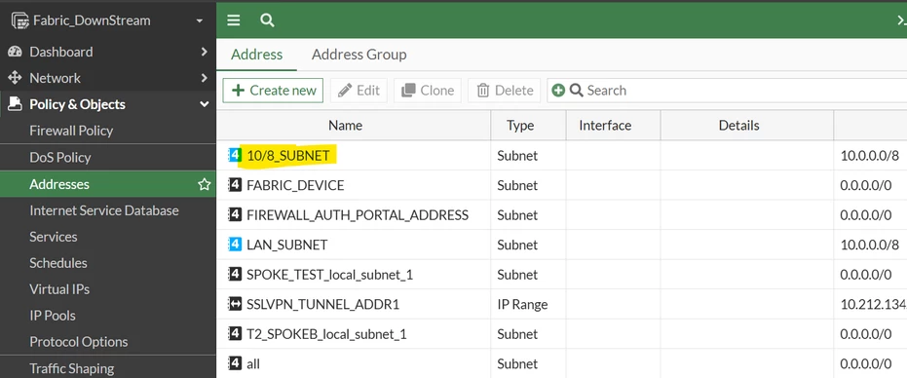Click IP Range type of SSLVPN_TUNNEL_ADDR1
Viewport: 907px width, 378px height.
(522, 304)
